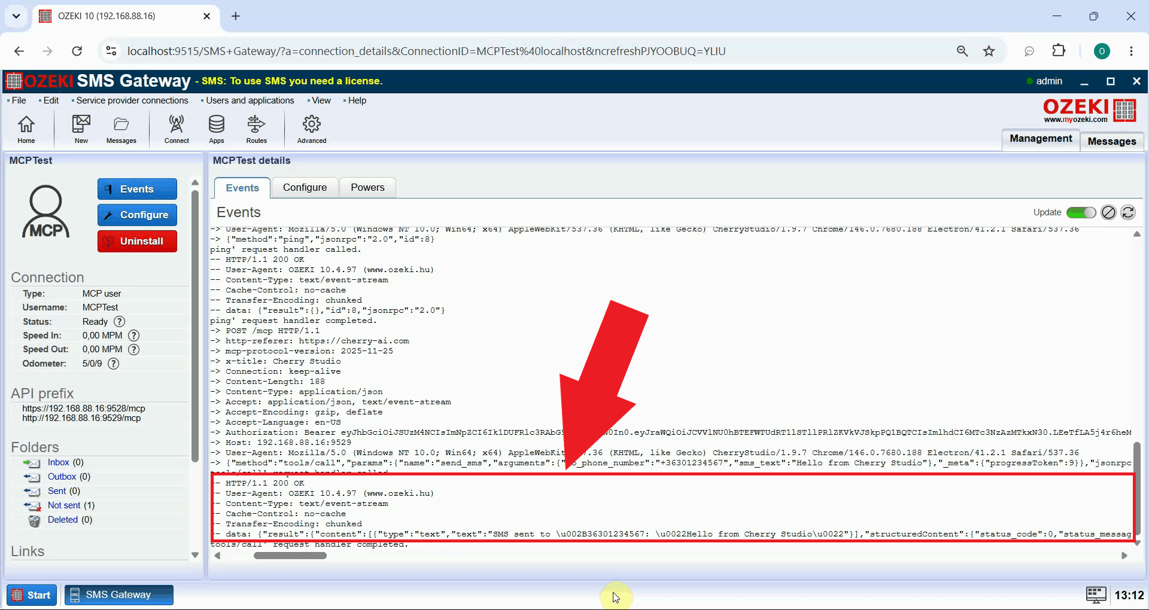Open the Deleted folder link
This screenshot has height=610, width=1149.
[x=63, y=520]
